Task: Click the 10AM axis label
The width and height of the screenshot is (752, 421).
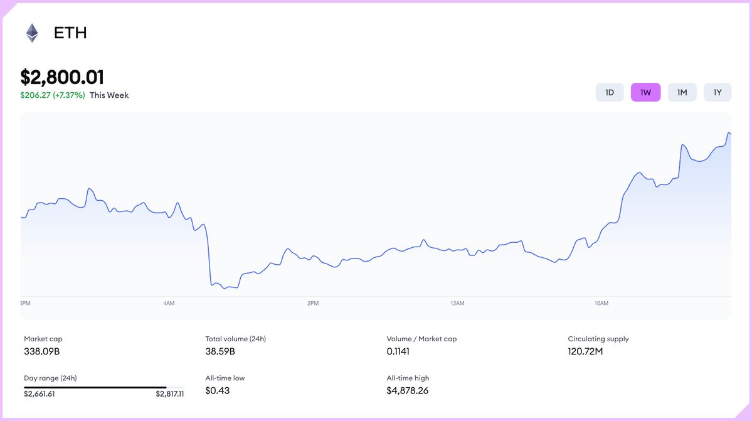Action: [x=601, y=304]
